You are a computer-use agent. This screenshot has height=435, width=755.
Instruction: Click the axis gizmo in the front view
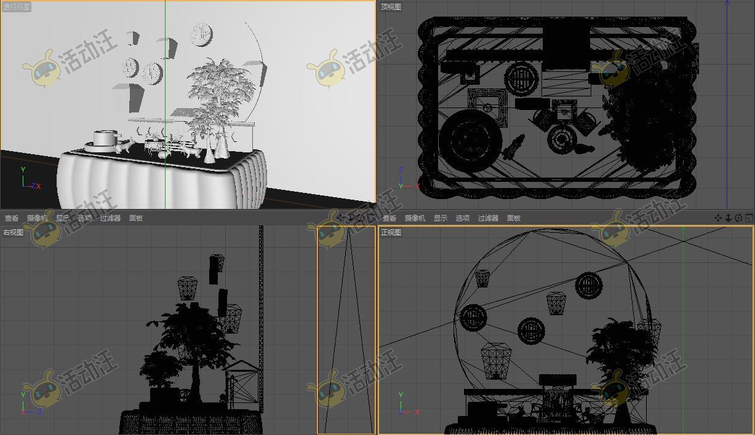[x=407, y=404]
